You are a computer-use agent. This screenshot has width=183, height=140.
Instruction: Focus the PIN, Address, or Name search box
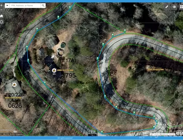click(x=25, y=6)
